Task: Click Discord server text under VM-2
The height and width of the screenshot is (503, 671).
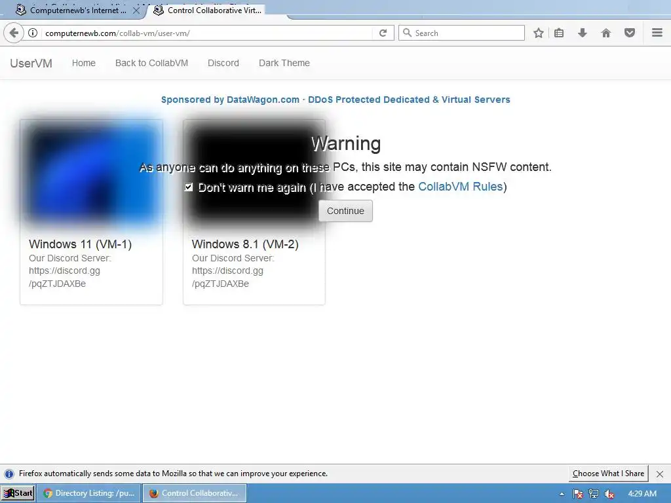Action: click(x=233, y=270)
